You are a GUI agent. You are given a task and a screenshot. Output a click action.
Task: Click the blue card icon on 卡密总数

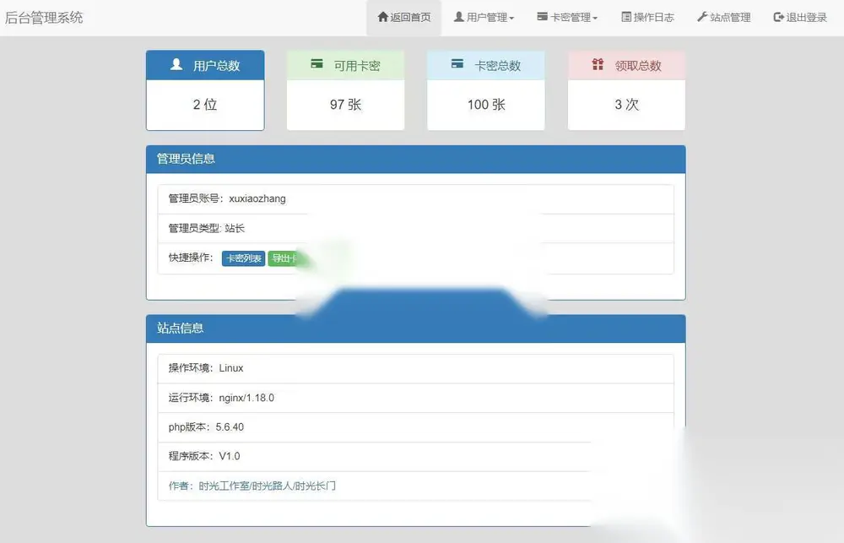[457, 63]
